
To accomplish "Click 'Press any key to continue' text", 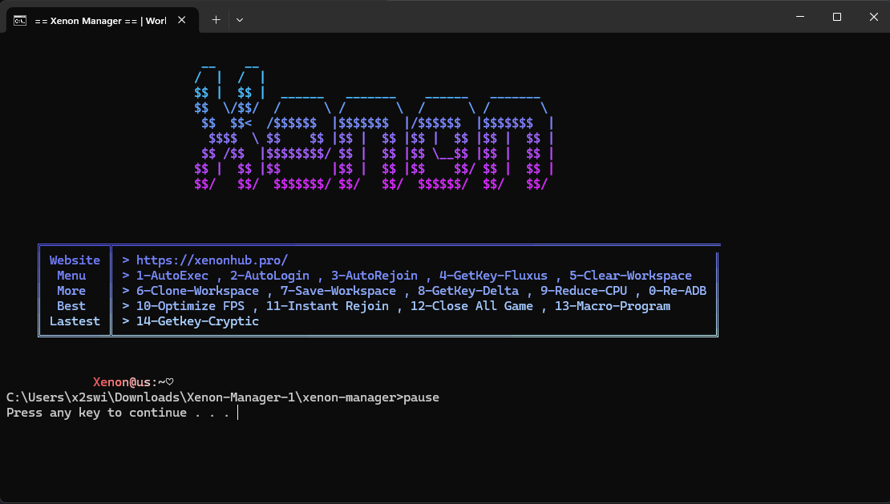I will coord(96,413).
